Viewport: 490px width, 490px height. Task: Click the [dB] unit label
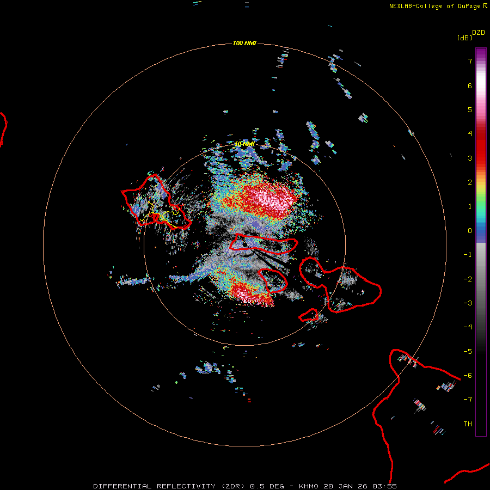click(x=464, y=38)
